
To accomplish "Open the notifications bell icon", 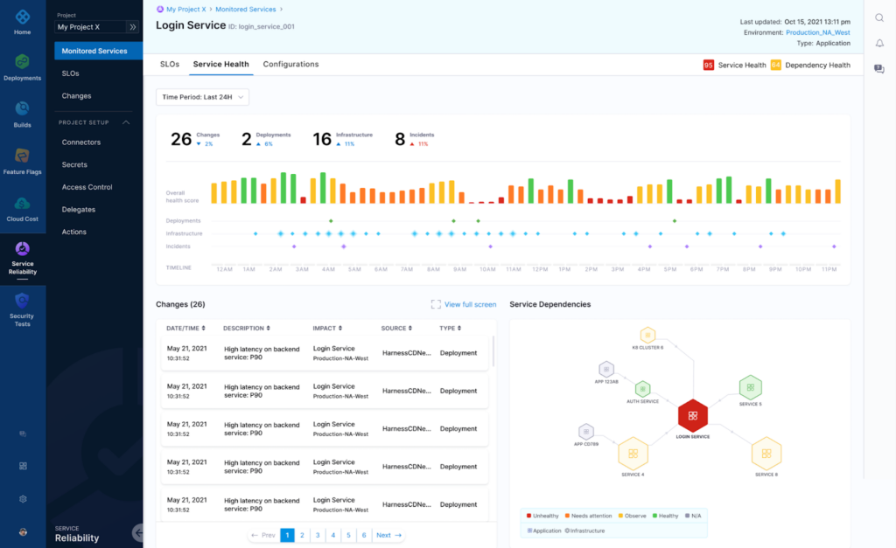I will [x=879, y=44].
